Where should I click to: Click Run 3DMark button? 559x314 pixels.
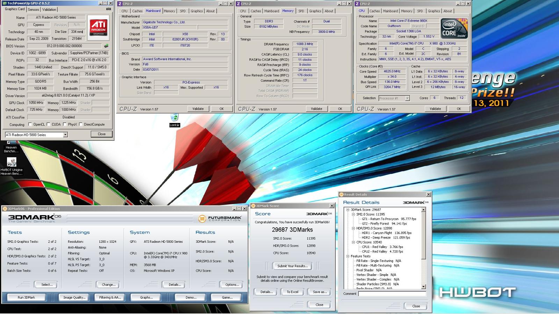[x=27, y=297]
